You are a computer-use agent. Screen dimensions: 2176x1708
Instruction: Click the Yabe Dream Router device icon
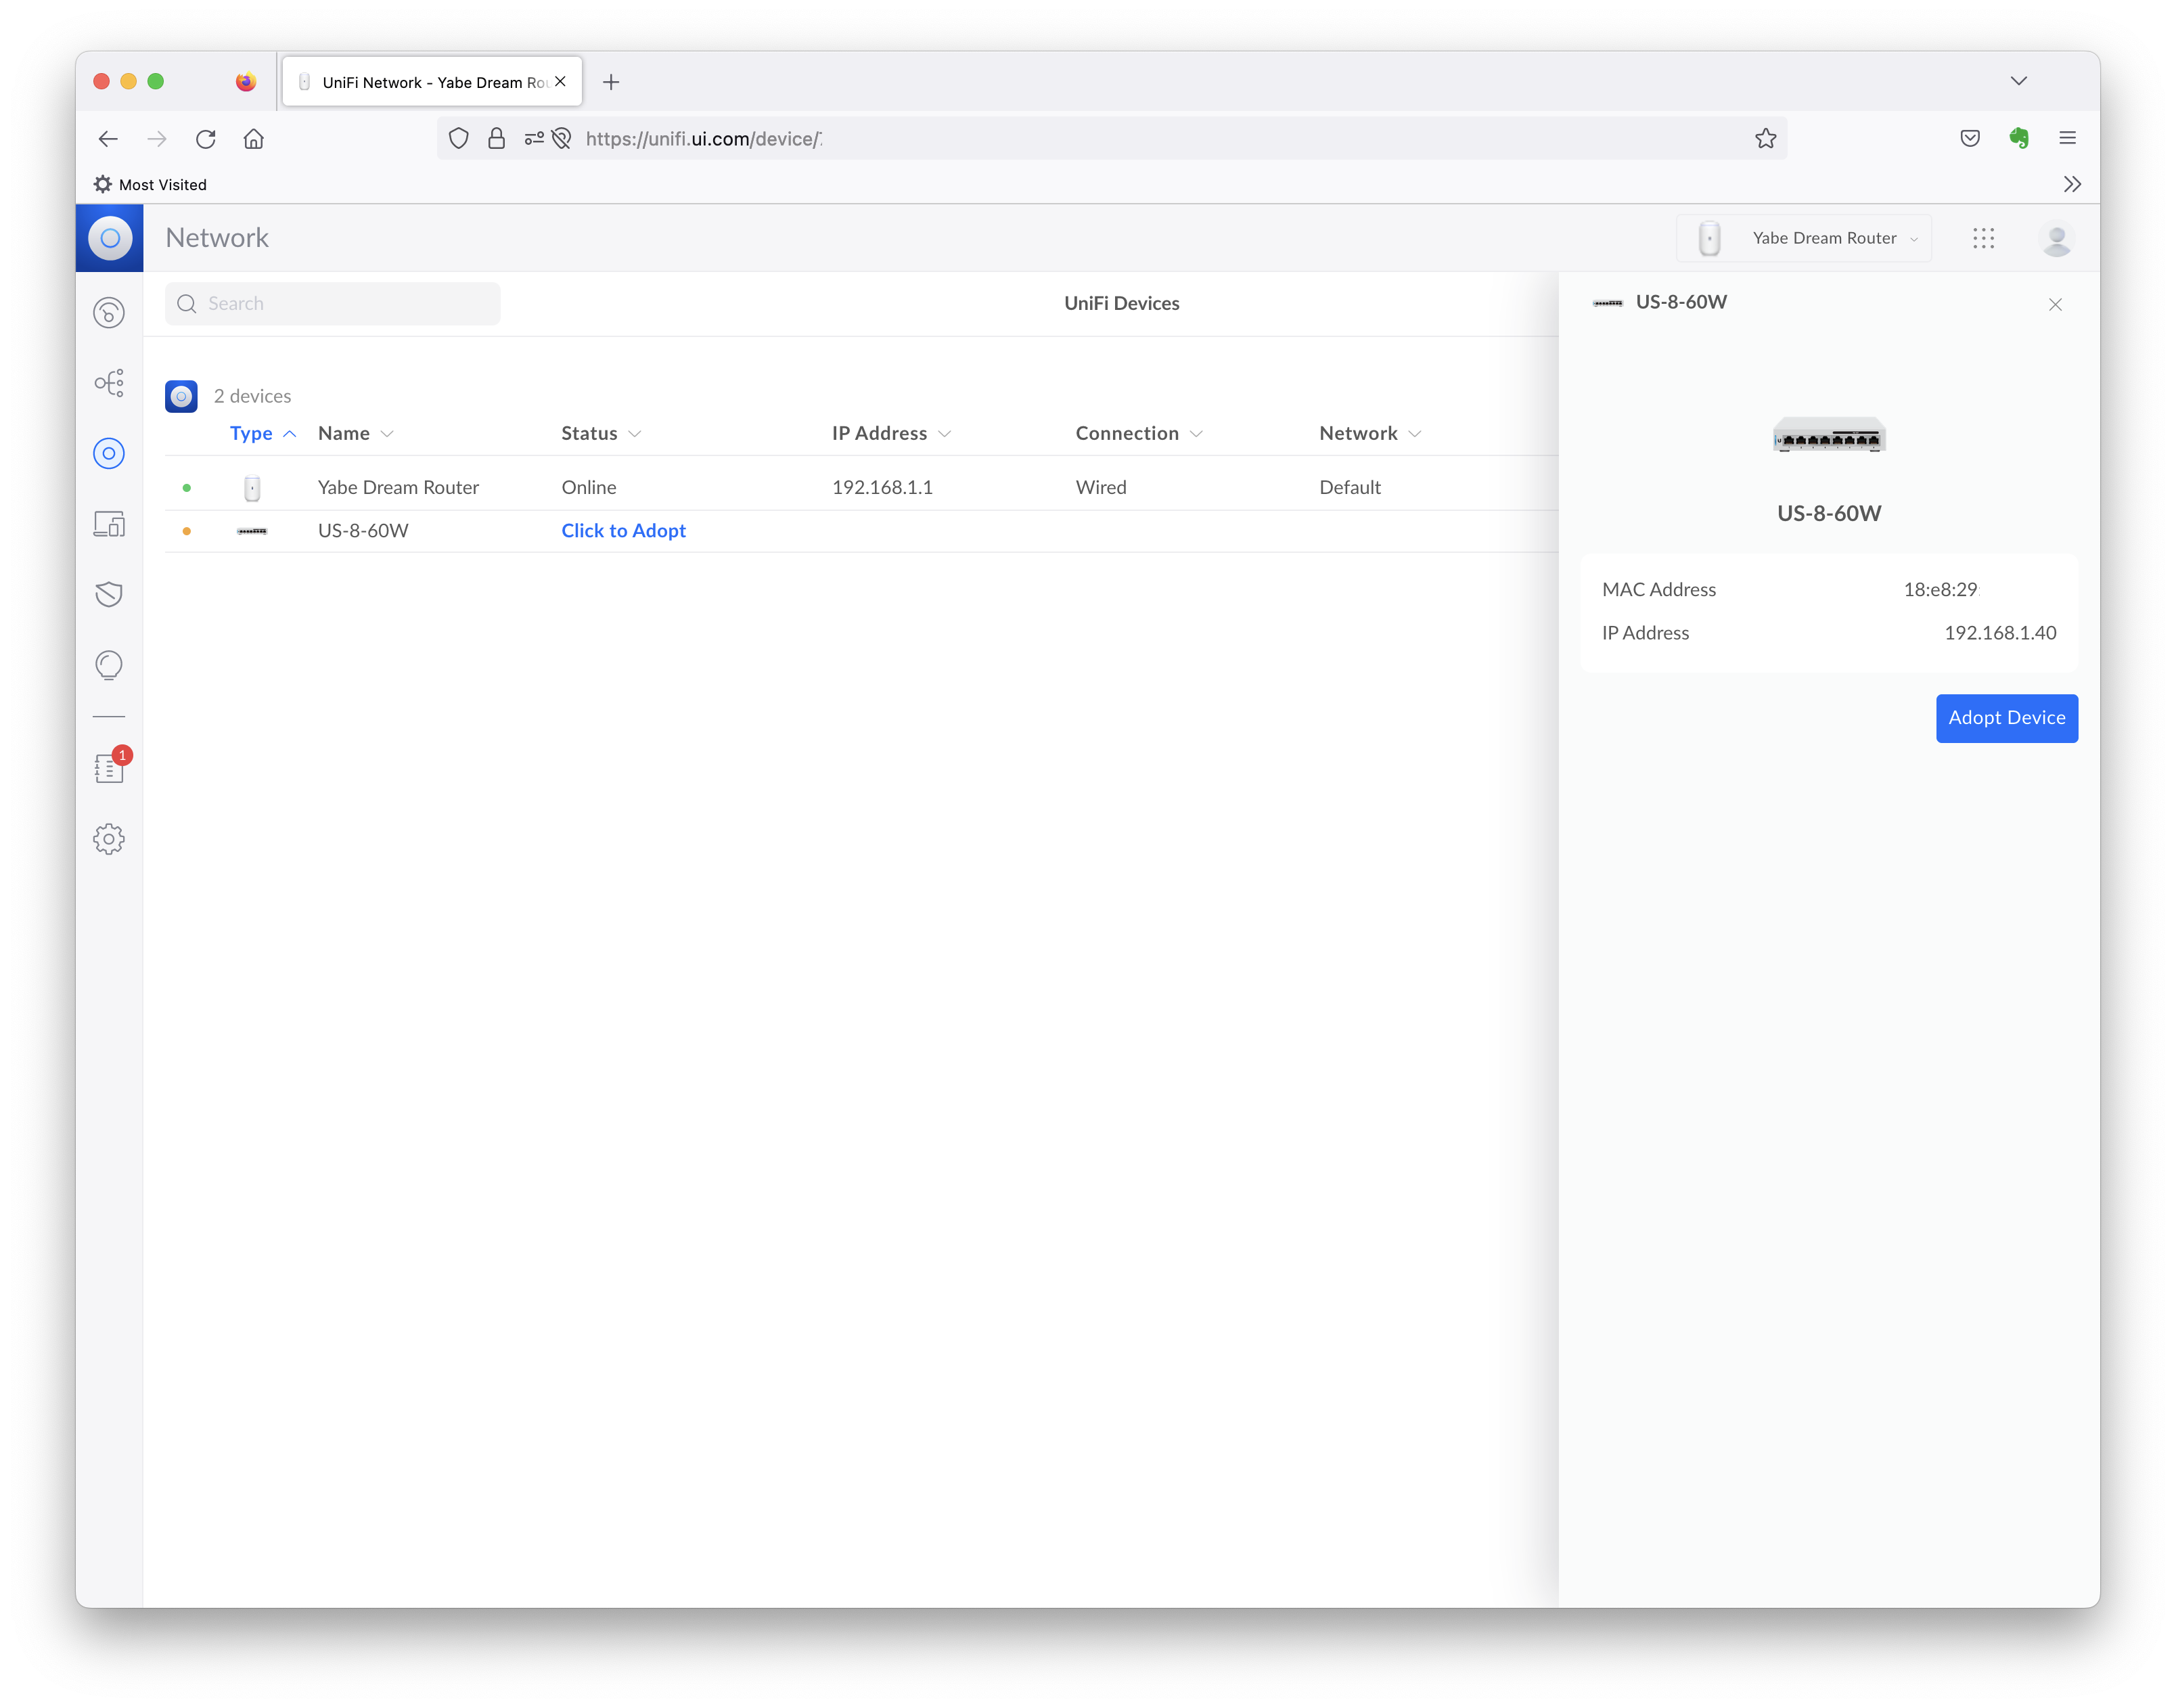252,488
